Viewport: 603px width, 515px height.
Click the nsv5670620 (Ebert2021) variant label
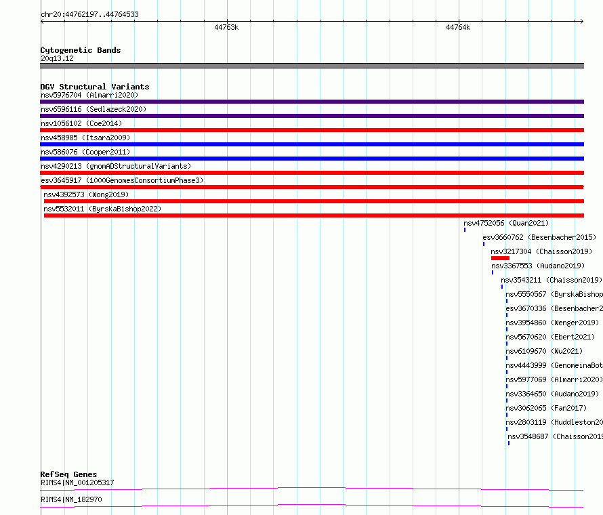pyautogui.click(x=550, y=337)
